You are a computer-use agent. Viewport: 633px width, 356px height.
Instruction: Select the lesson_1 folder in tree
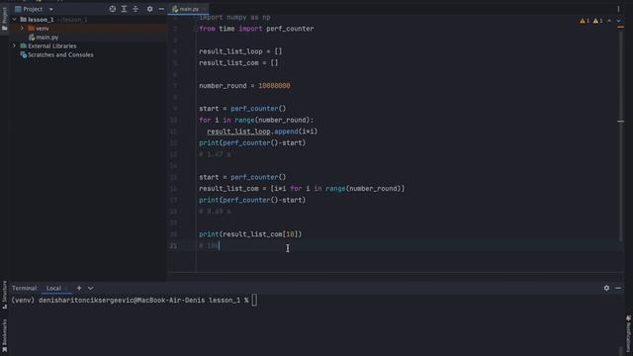[41, 20]
